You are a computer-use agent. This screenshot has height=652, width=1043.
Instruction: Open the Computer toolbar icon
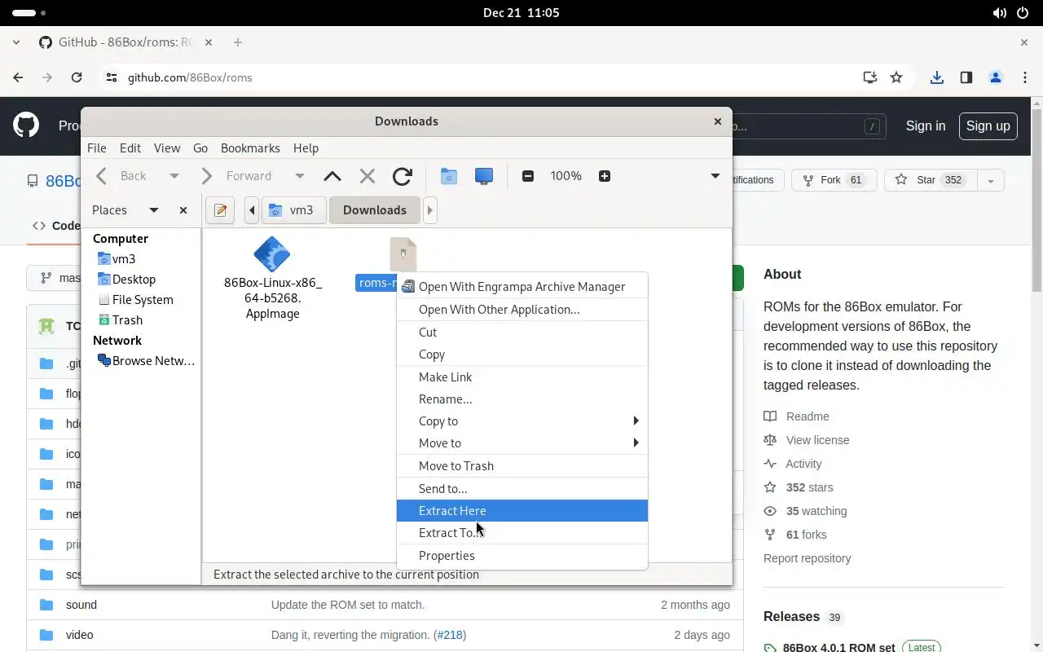[x=484, y=176]
